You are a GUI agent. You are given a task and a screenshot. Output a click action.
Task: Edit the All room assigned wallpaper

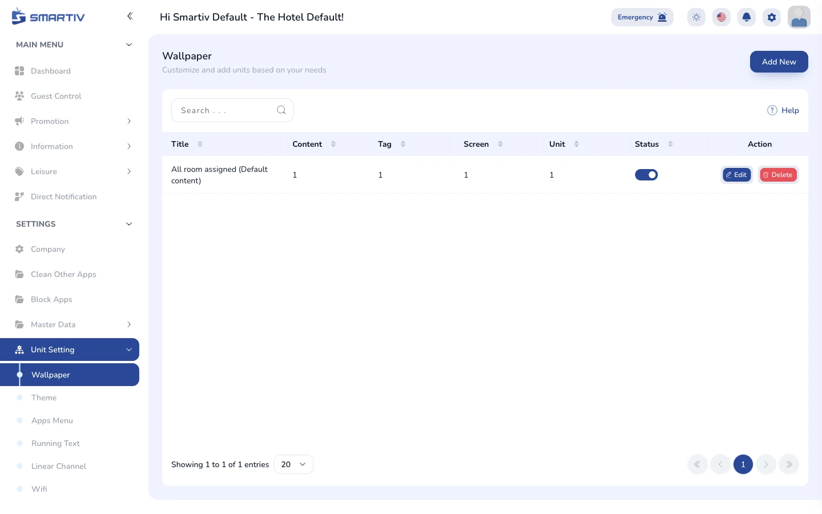737,175
